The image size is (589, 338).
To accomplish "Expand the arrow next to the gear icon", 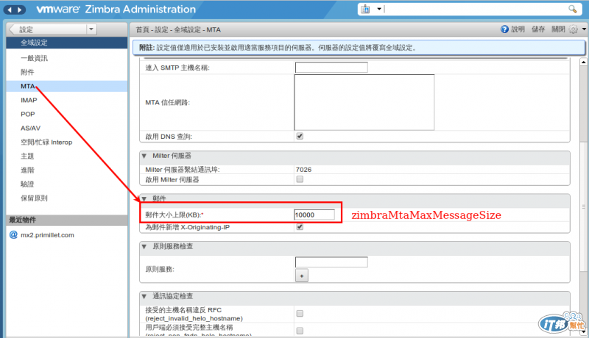I will [x=584, y=29].
